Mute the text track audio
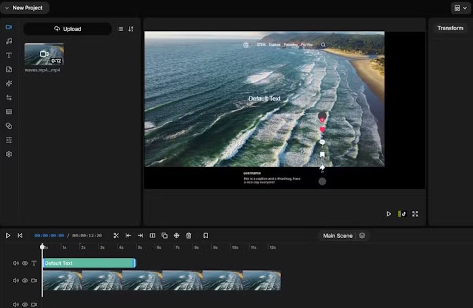This screenshot has width=473, height=308. pos(16,264)
